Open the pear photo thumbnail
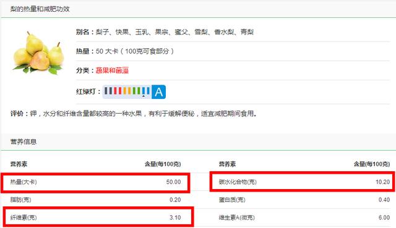This screenshot has width=396, height=228. [38, 53]
